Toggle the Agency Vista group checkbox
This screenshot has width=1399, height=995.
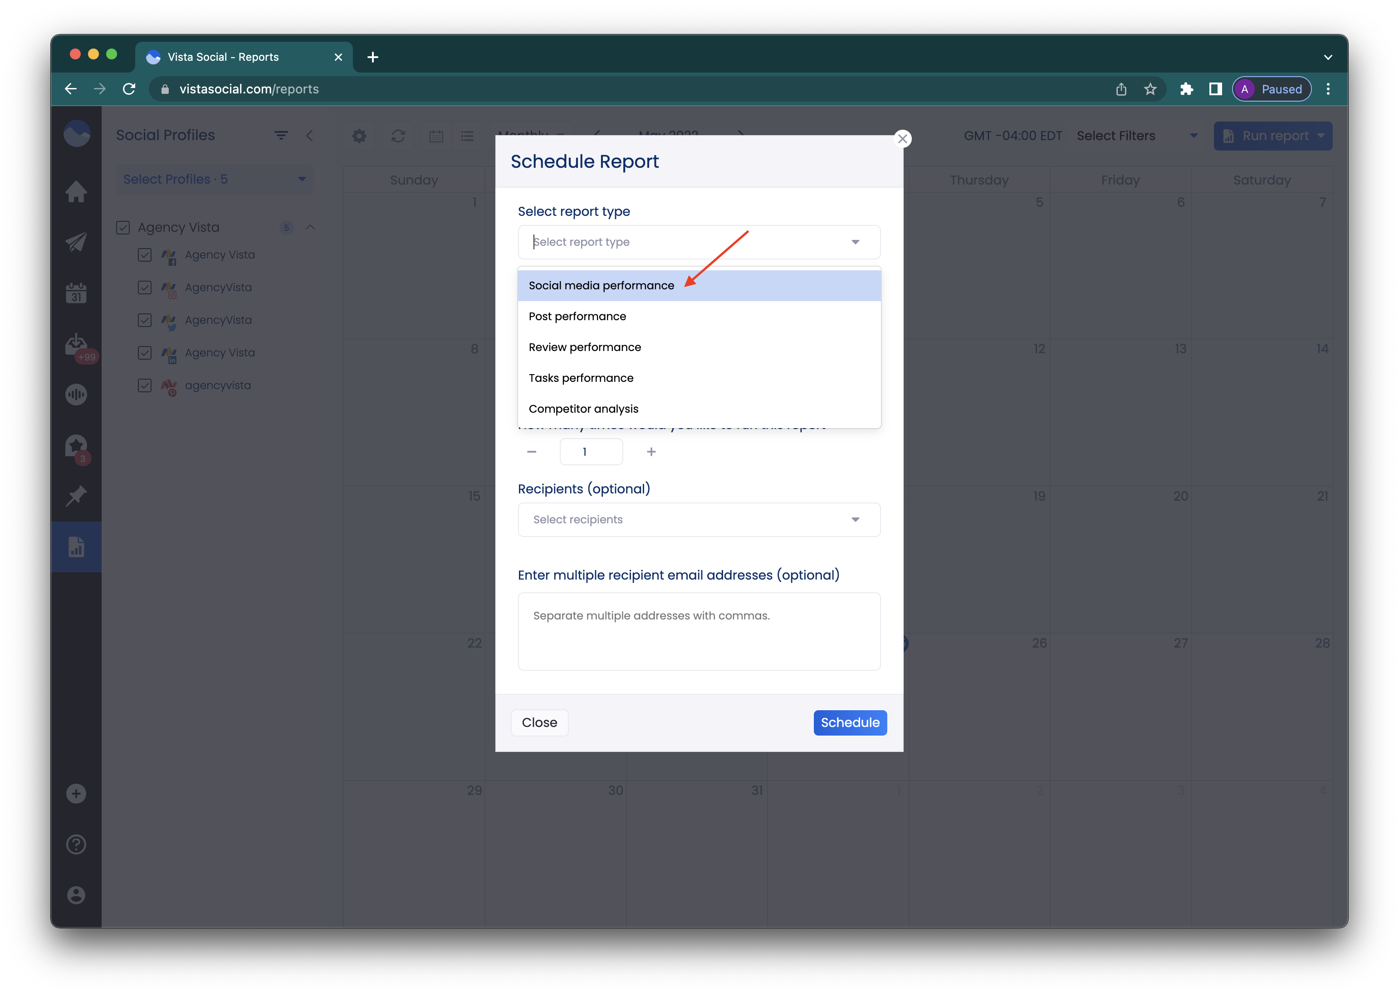(x=122, y=227)
